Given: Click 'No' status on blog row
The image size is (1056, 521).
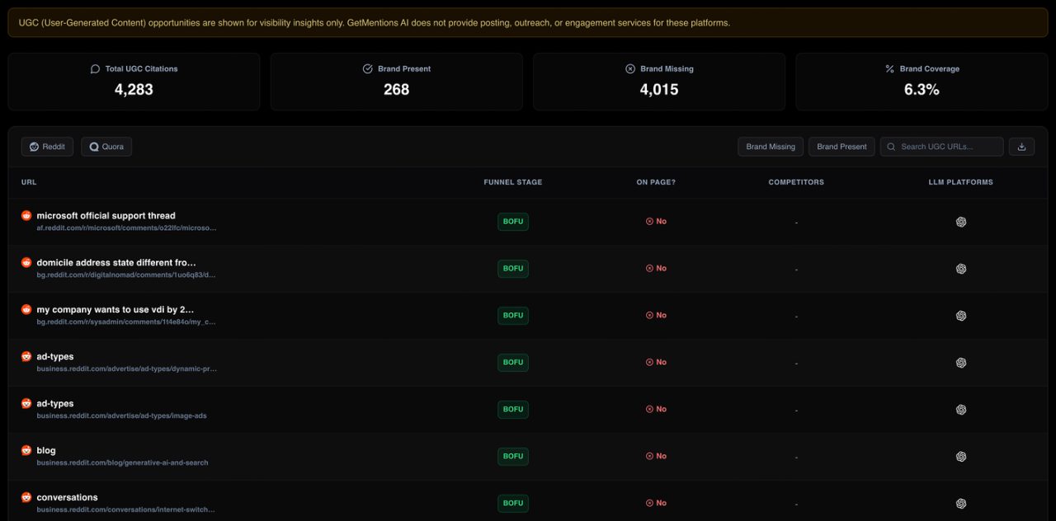Looking at the screenshot, I should pos(656,457).
